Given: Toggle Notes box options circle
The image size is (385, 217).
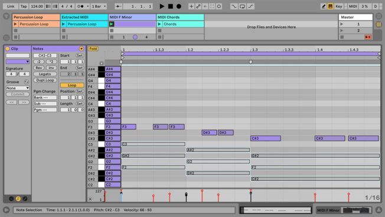Looking at the screenshot, I should (81, 48).
